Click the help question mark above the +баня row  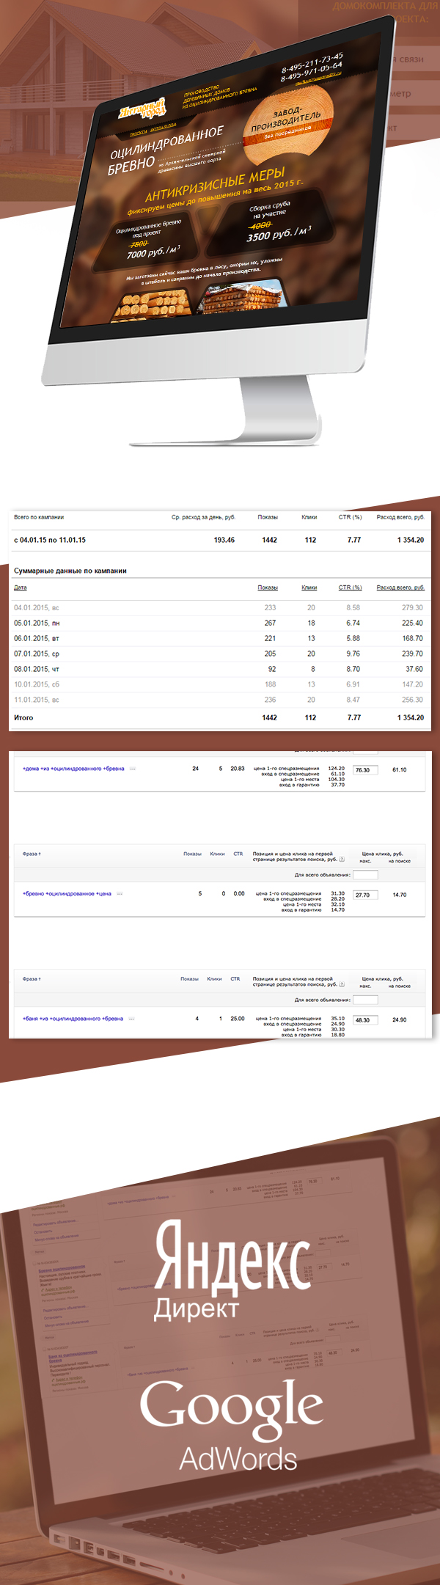coord(342,984)
